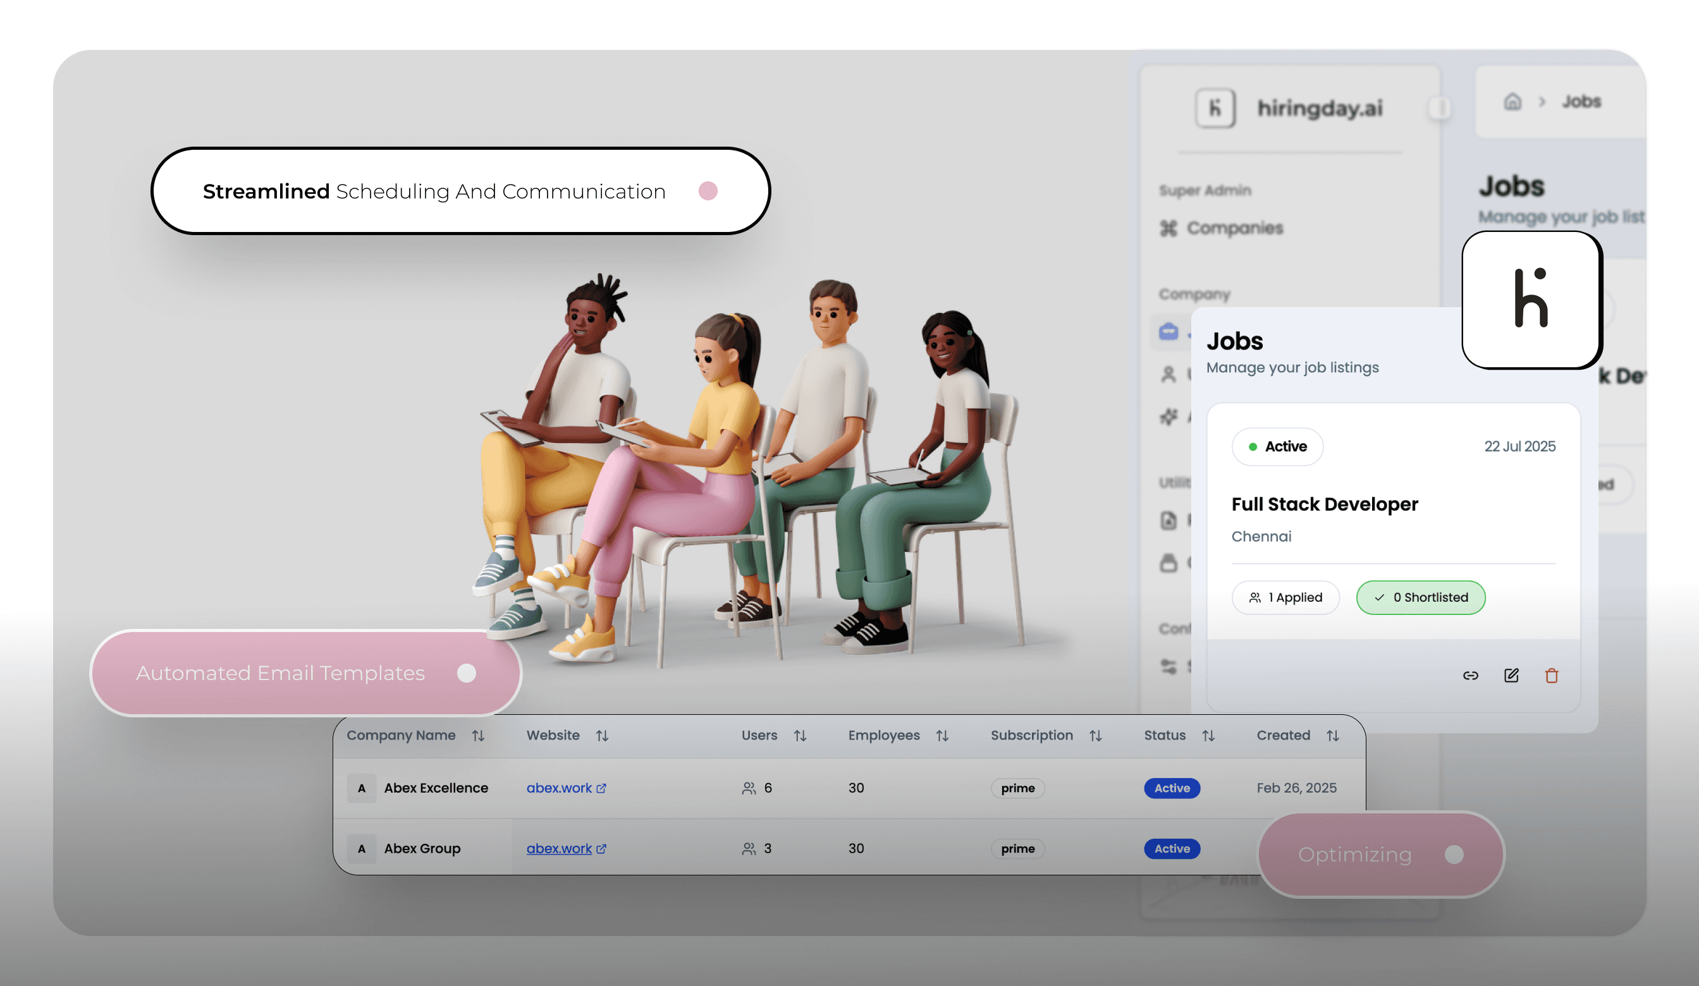Select the Jobs breadcrumb item
Viewport: 1699px width, 986px height.
tap(1581, 102)
